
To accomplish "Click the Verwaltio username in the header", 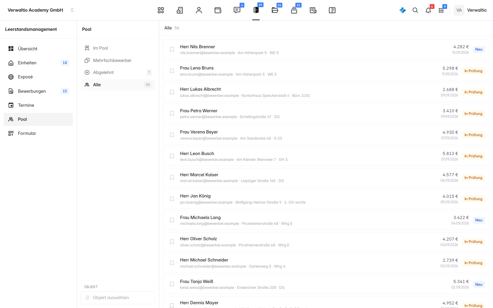I will [477, 10].
